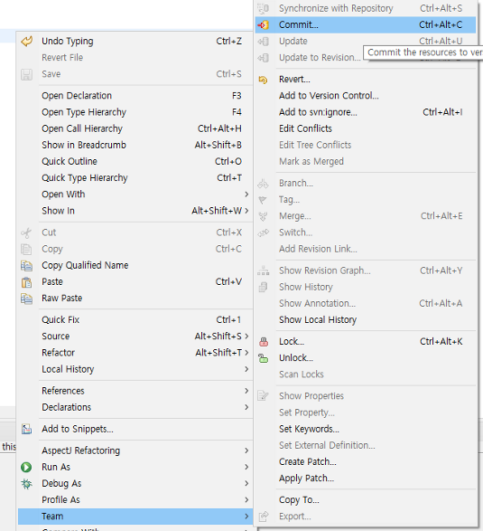Click the Show History icon
Image resolution: width=483 pixels, height=531 pixels.
(x=263, y=287)
